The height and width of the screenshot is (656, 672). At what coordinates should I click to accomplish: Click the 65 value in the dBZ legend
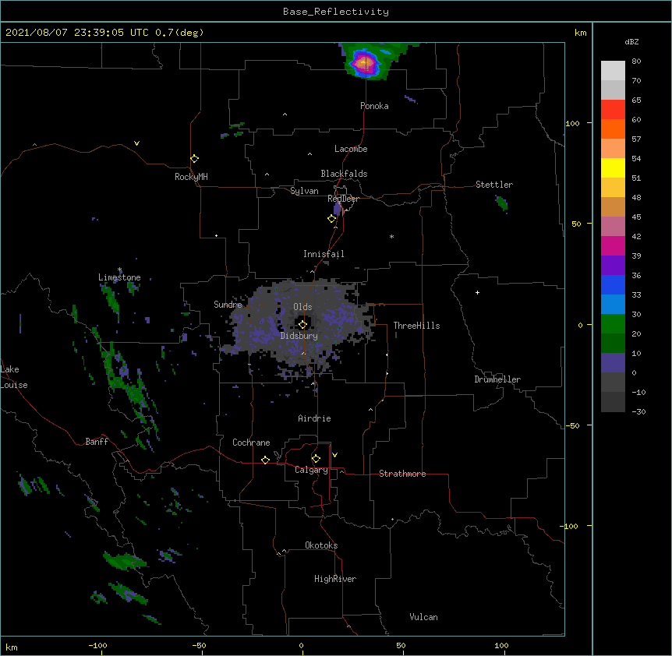[636, 100]
